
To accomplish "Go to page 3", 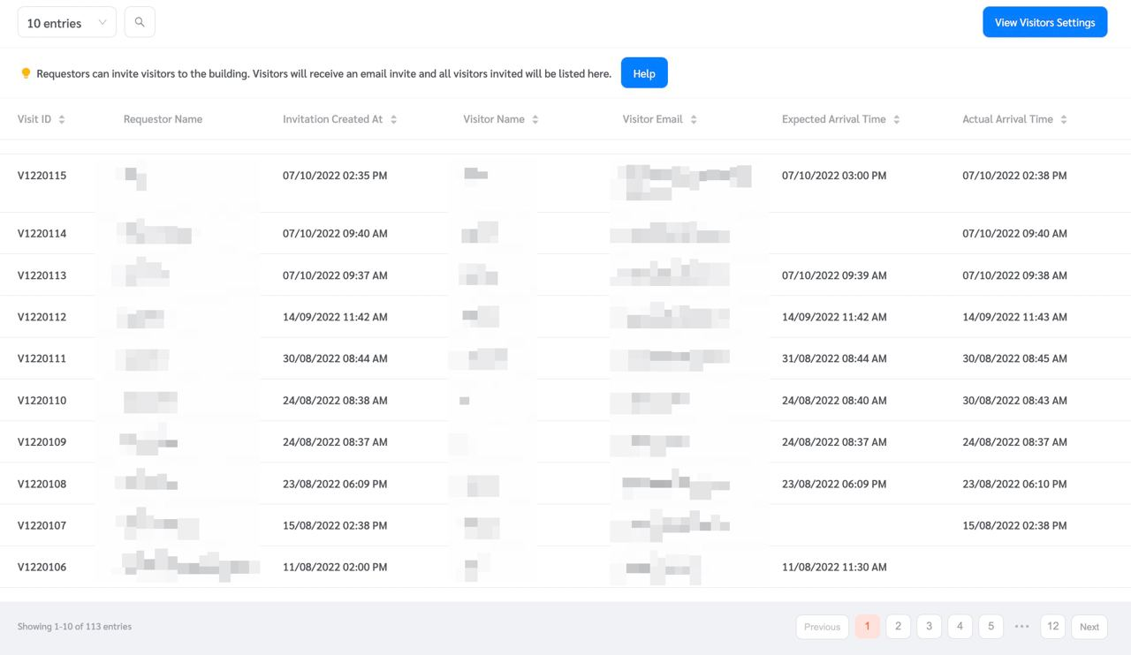I will pos(929,626).
